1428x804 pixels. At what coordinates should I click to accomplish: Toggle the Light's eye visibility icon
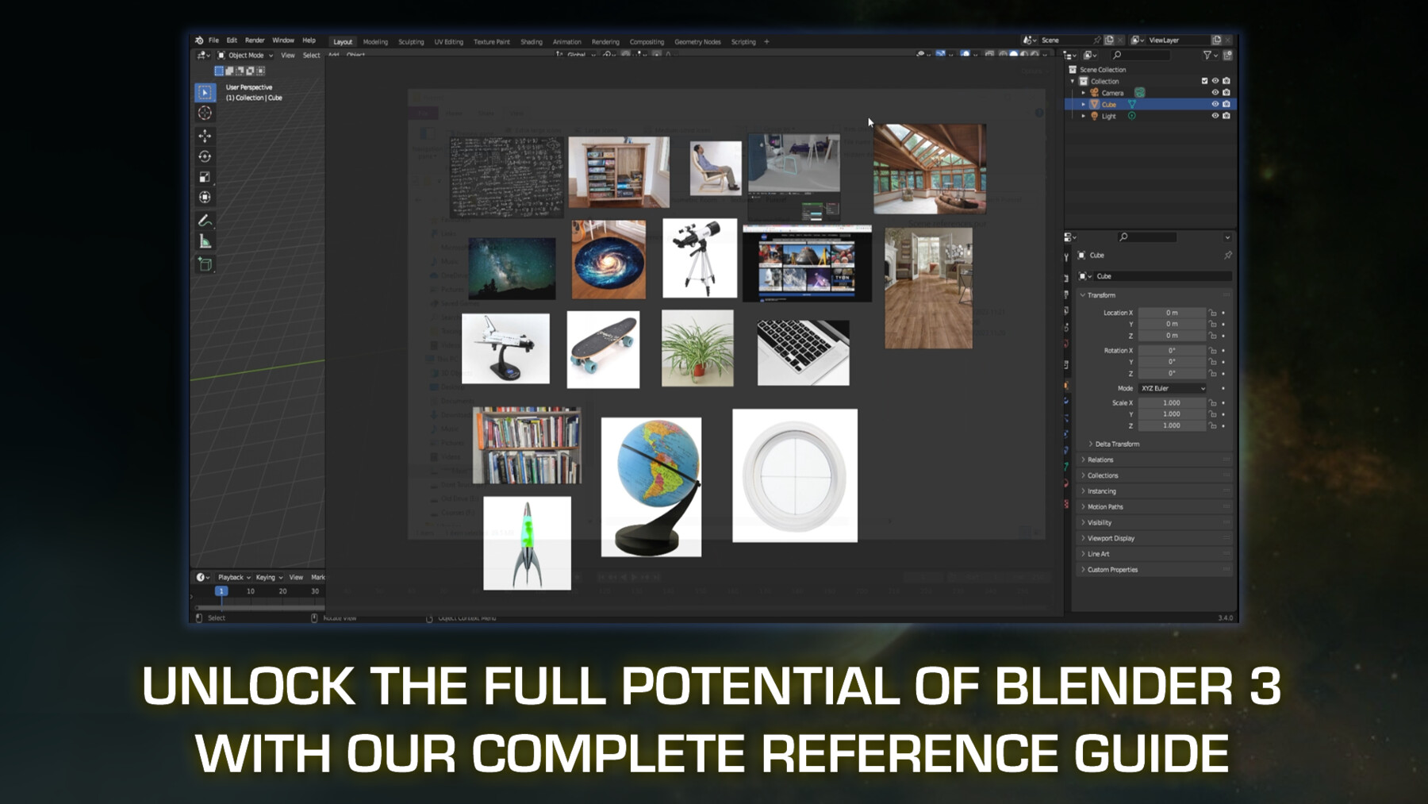1215,117
